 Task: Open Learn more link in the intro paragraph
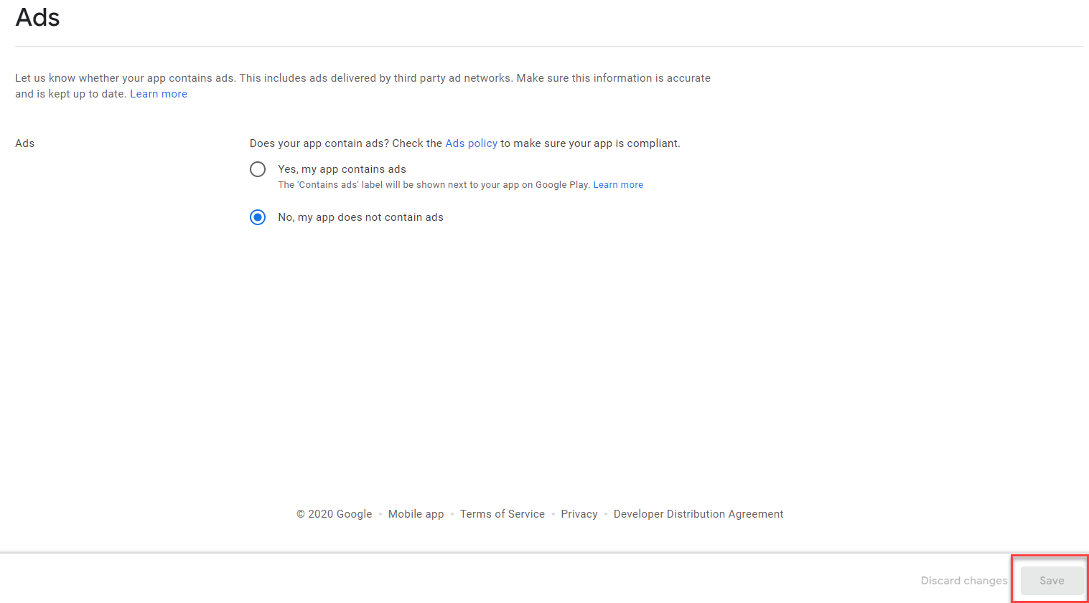point(158,94)
